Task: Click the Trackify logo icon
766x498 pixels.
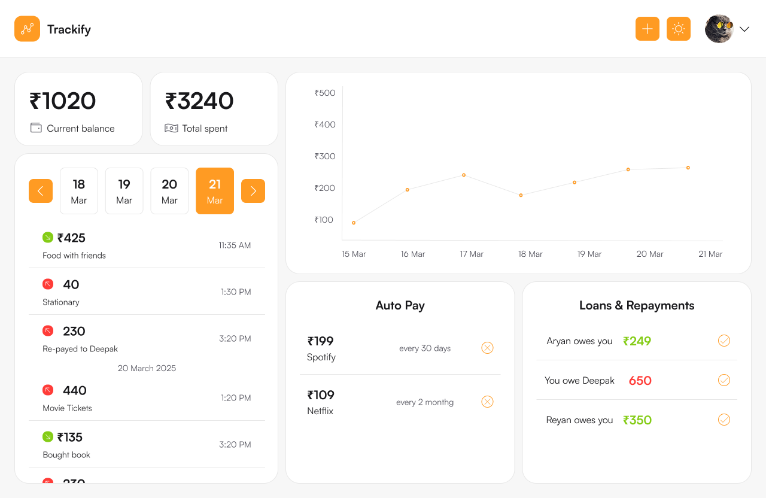Action: click(x=27, y=29)
